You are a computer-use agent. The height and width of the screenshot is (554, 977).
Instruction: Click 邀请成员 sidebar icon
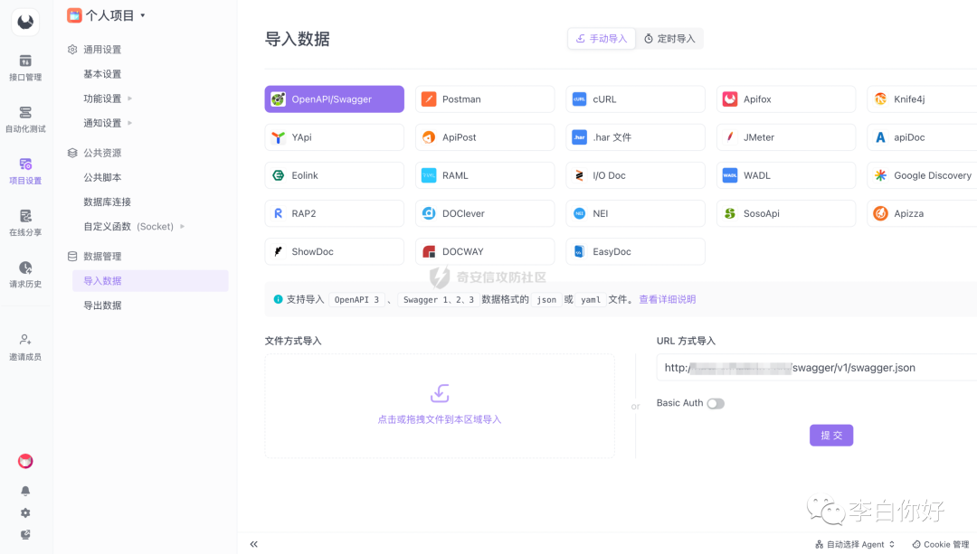tap(25, 347)
